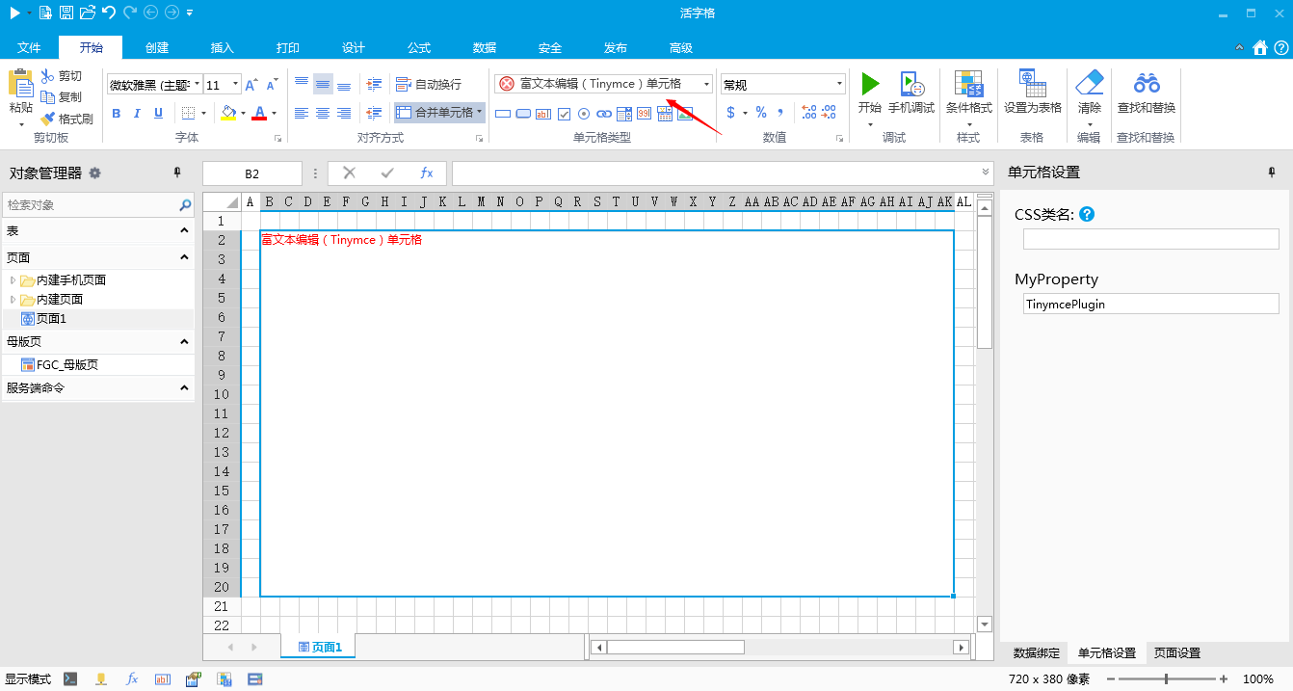The height and width of the screenshot is (691, 1293).
Task: Click the zoom slider handle in status bar
Action: [x=1167, y=679]
